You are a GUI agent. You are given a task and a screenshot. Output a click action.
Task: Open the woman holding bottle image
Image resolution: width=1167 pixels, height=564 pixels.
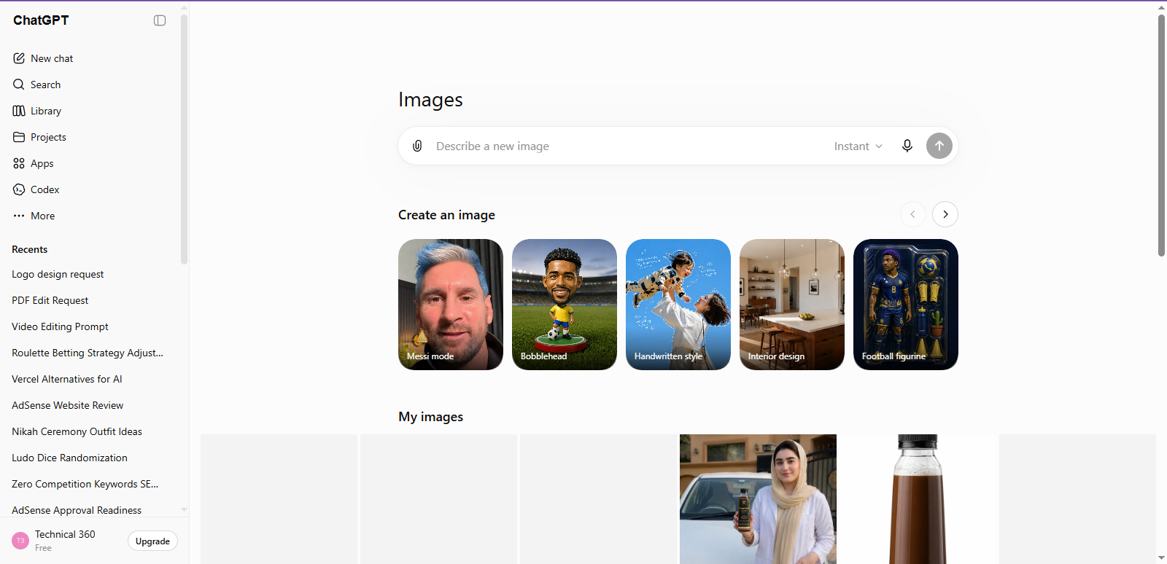[x=758, y=499]
